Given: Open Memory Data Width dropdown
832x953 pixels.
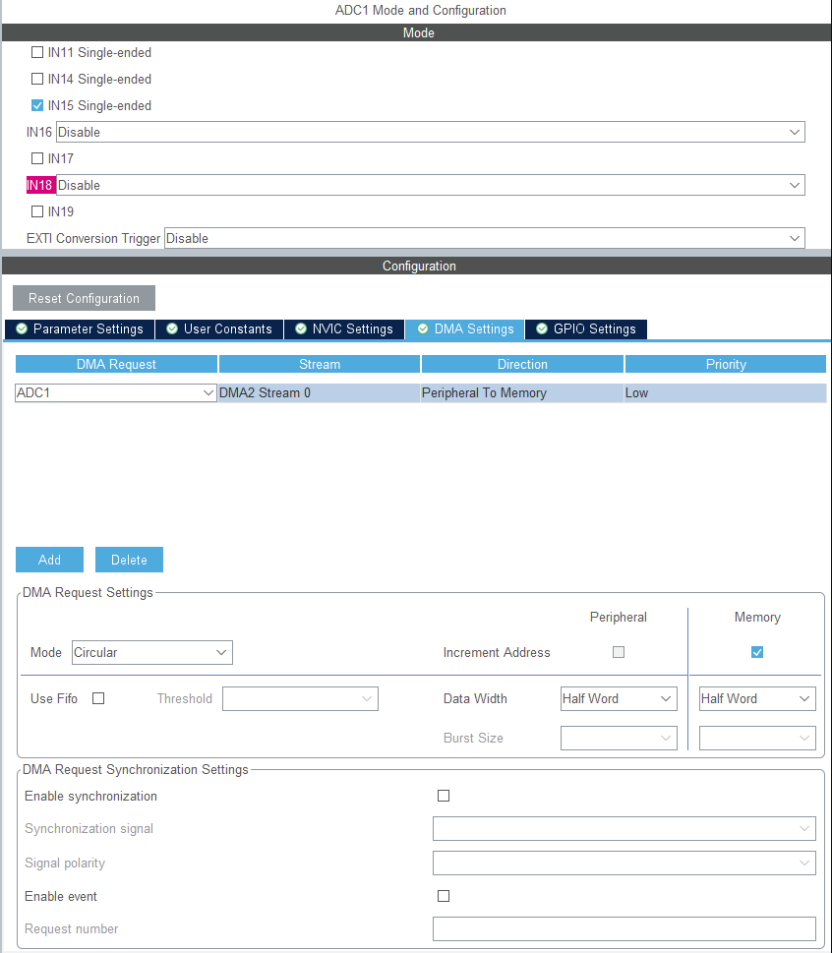Looking at the screenshot, I should pos(757,698).
